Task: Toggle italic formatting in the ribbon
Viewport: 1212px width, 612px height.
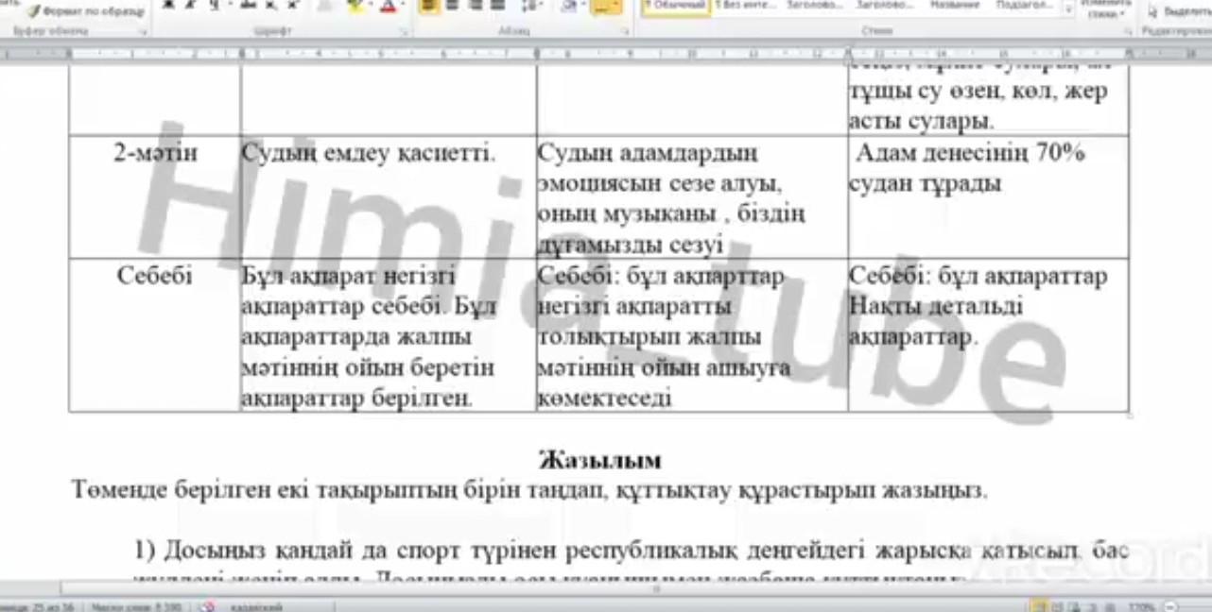Action: 191,6
